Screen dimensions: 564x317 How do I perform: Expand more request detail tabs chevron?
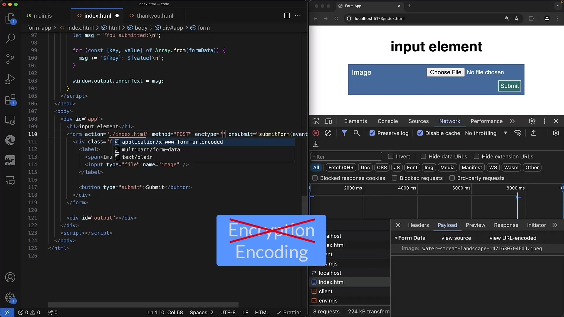555,225
